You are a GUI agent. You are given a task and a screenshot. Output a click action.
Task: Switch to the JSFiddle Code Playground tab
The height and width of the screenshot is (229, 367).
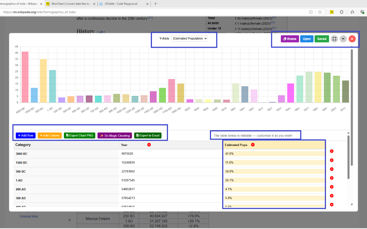point(120,4)
